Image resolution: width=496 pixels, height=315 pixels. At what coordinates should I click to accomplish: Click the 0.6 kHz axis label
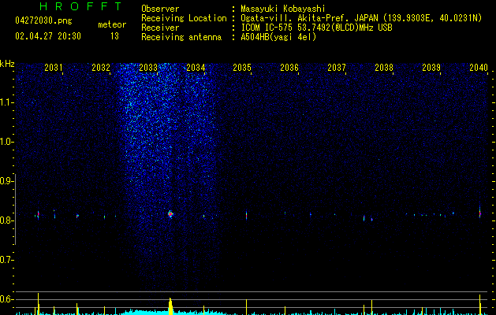tap(6, 299)
